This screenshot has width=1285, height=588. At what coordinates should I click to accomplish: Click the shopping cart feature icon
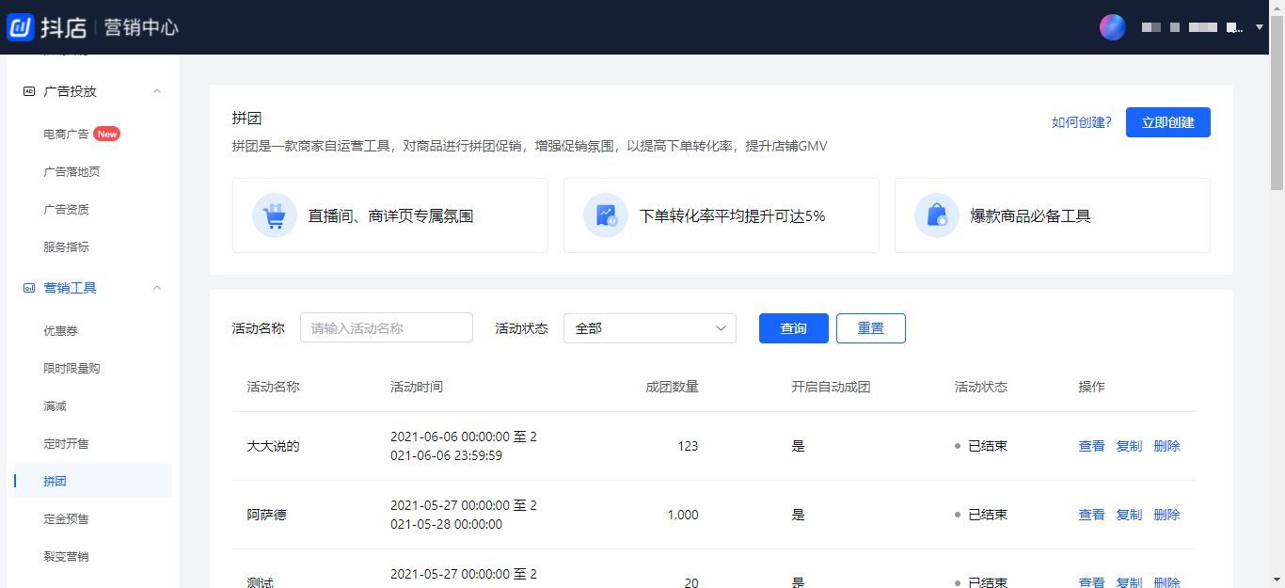click(274, 215)
